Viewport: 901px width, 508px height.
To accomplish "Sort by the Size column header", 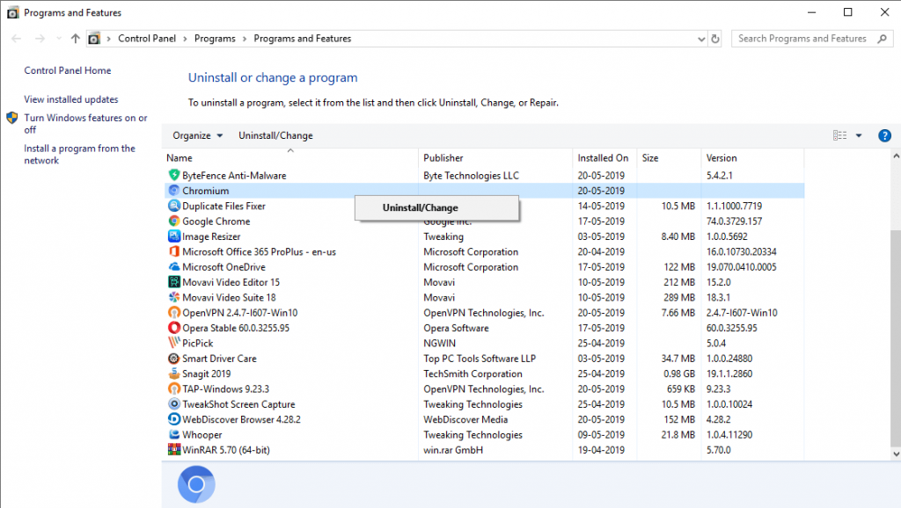I will 669,157.
